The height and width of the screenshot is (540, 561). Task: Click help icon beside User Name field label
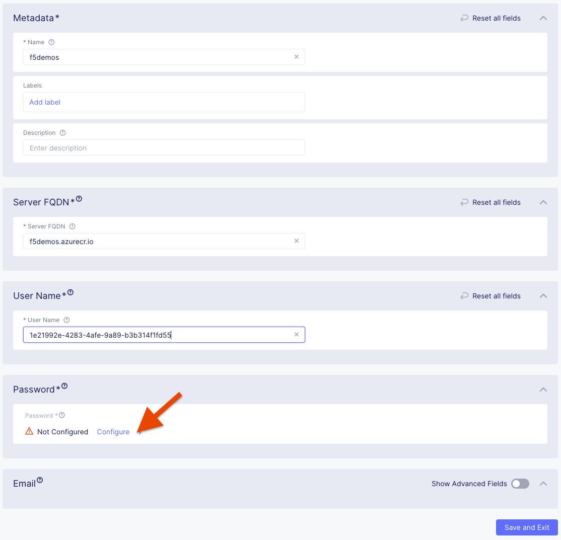click(x=66, y=320)
